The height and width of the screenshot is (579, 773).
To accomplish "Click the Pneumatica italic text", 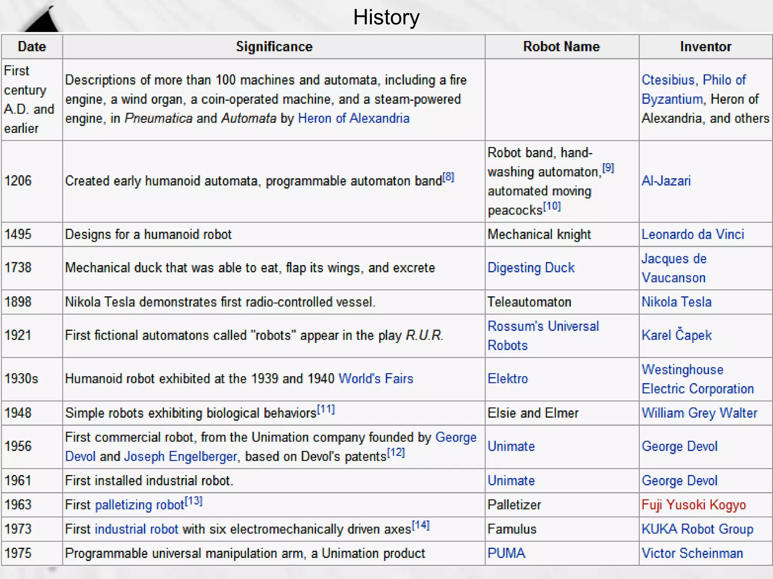I will 159,118.
